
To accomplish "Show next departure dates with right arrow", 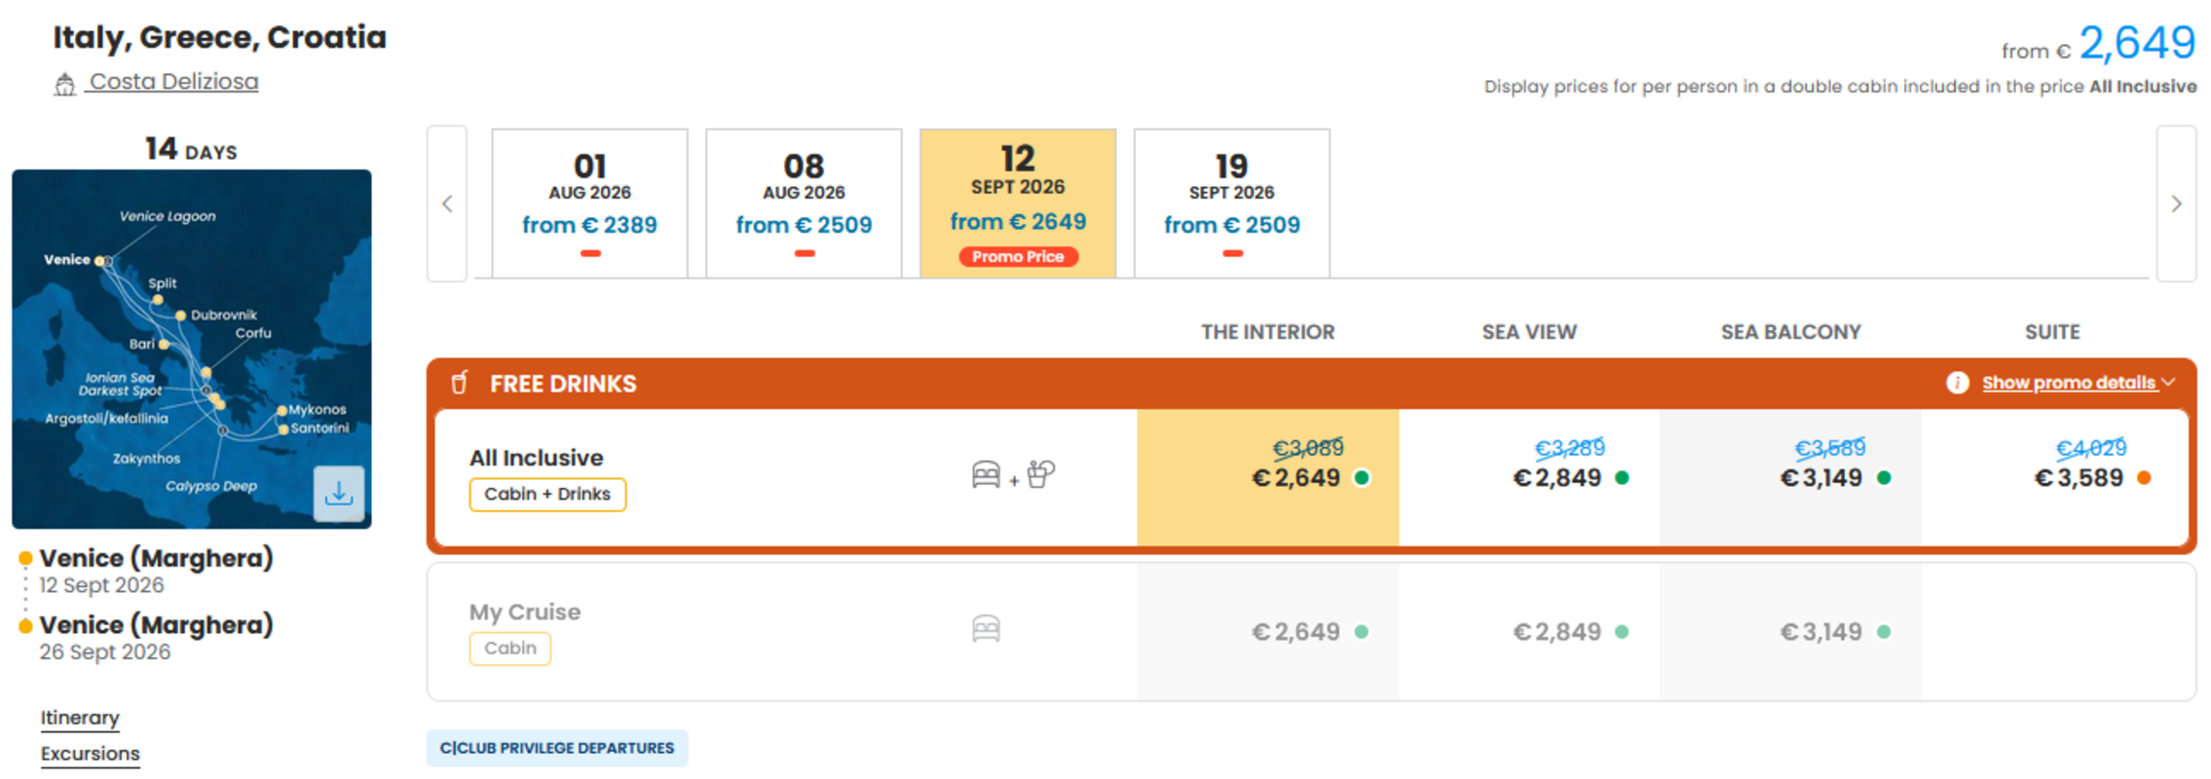I will (2176, 204).
